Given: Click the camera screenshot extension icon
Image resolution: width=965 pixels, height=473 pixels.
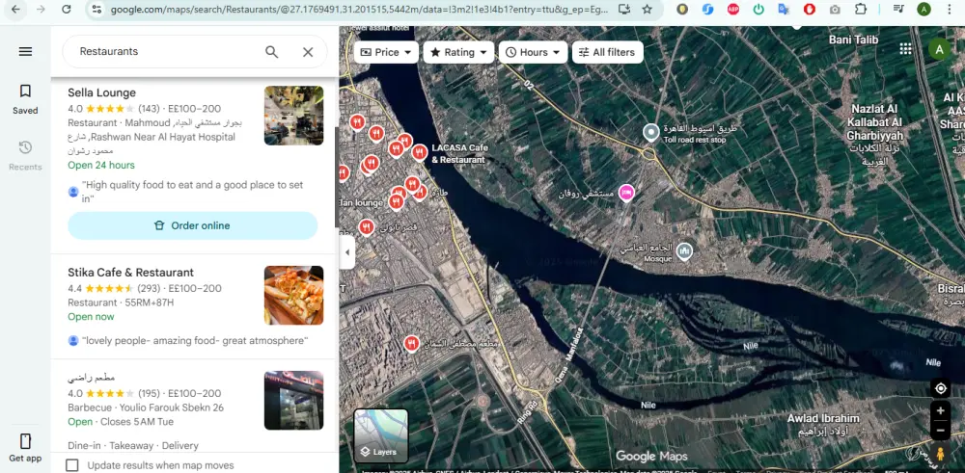Looking at the screenshot, I should coord(835,10).
